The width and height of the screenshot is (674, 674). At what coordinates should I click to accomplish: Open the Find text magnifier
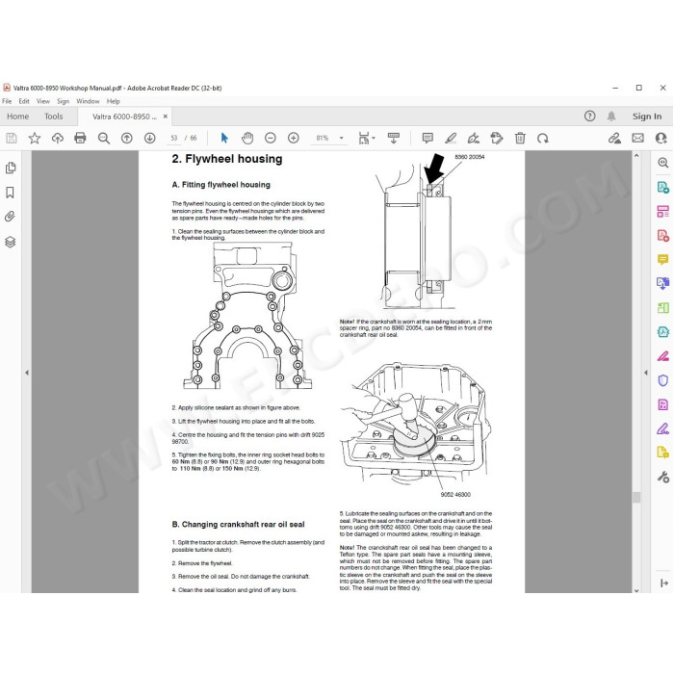tap(104, 138)
